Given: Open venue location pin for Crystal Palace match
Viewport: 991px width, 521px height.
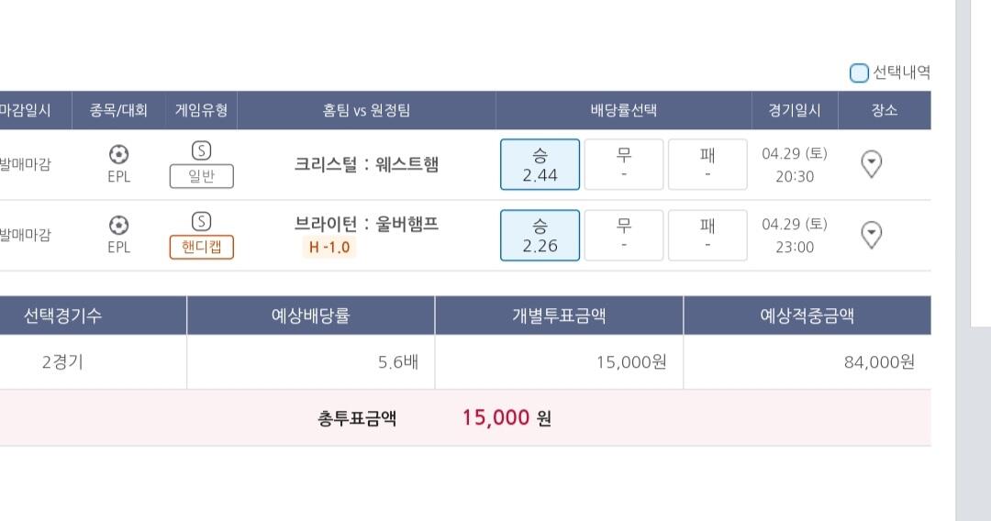Looking at the screenshot, I should coord(872,164).
